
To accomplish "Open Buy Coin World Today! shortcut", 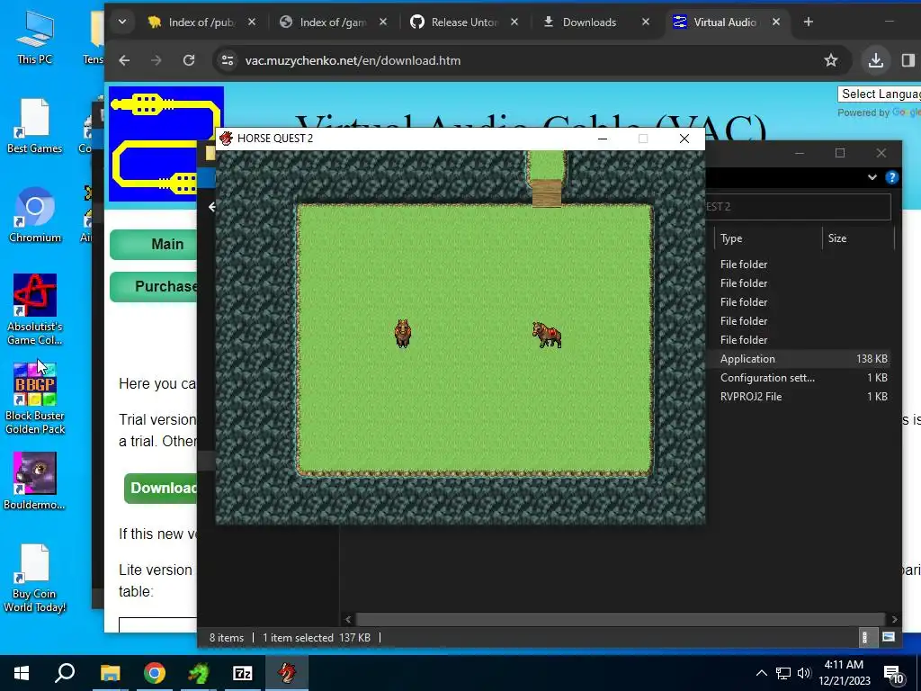I will pos(35,579).
